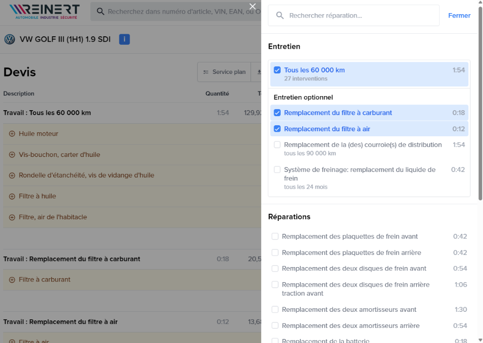
Task: Click plus icon beside Rondelle d'étanchéité
Action: pos(12,176)
